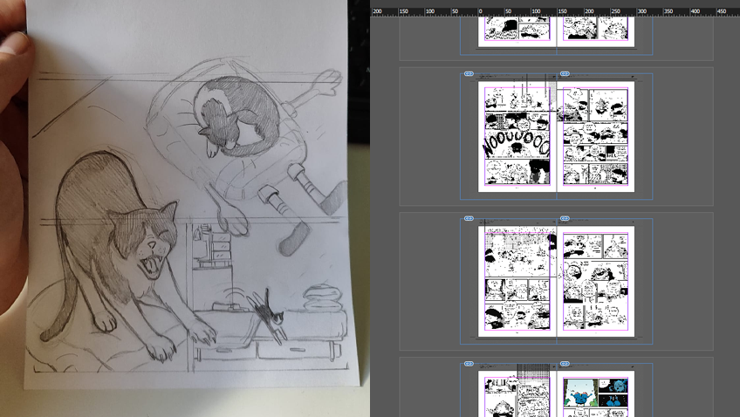
Task: Click link icon above the NOOOOOO page
Action: point(469,73)
